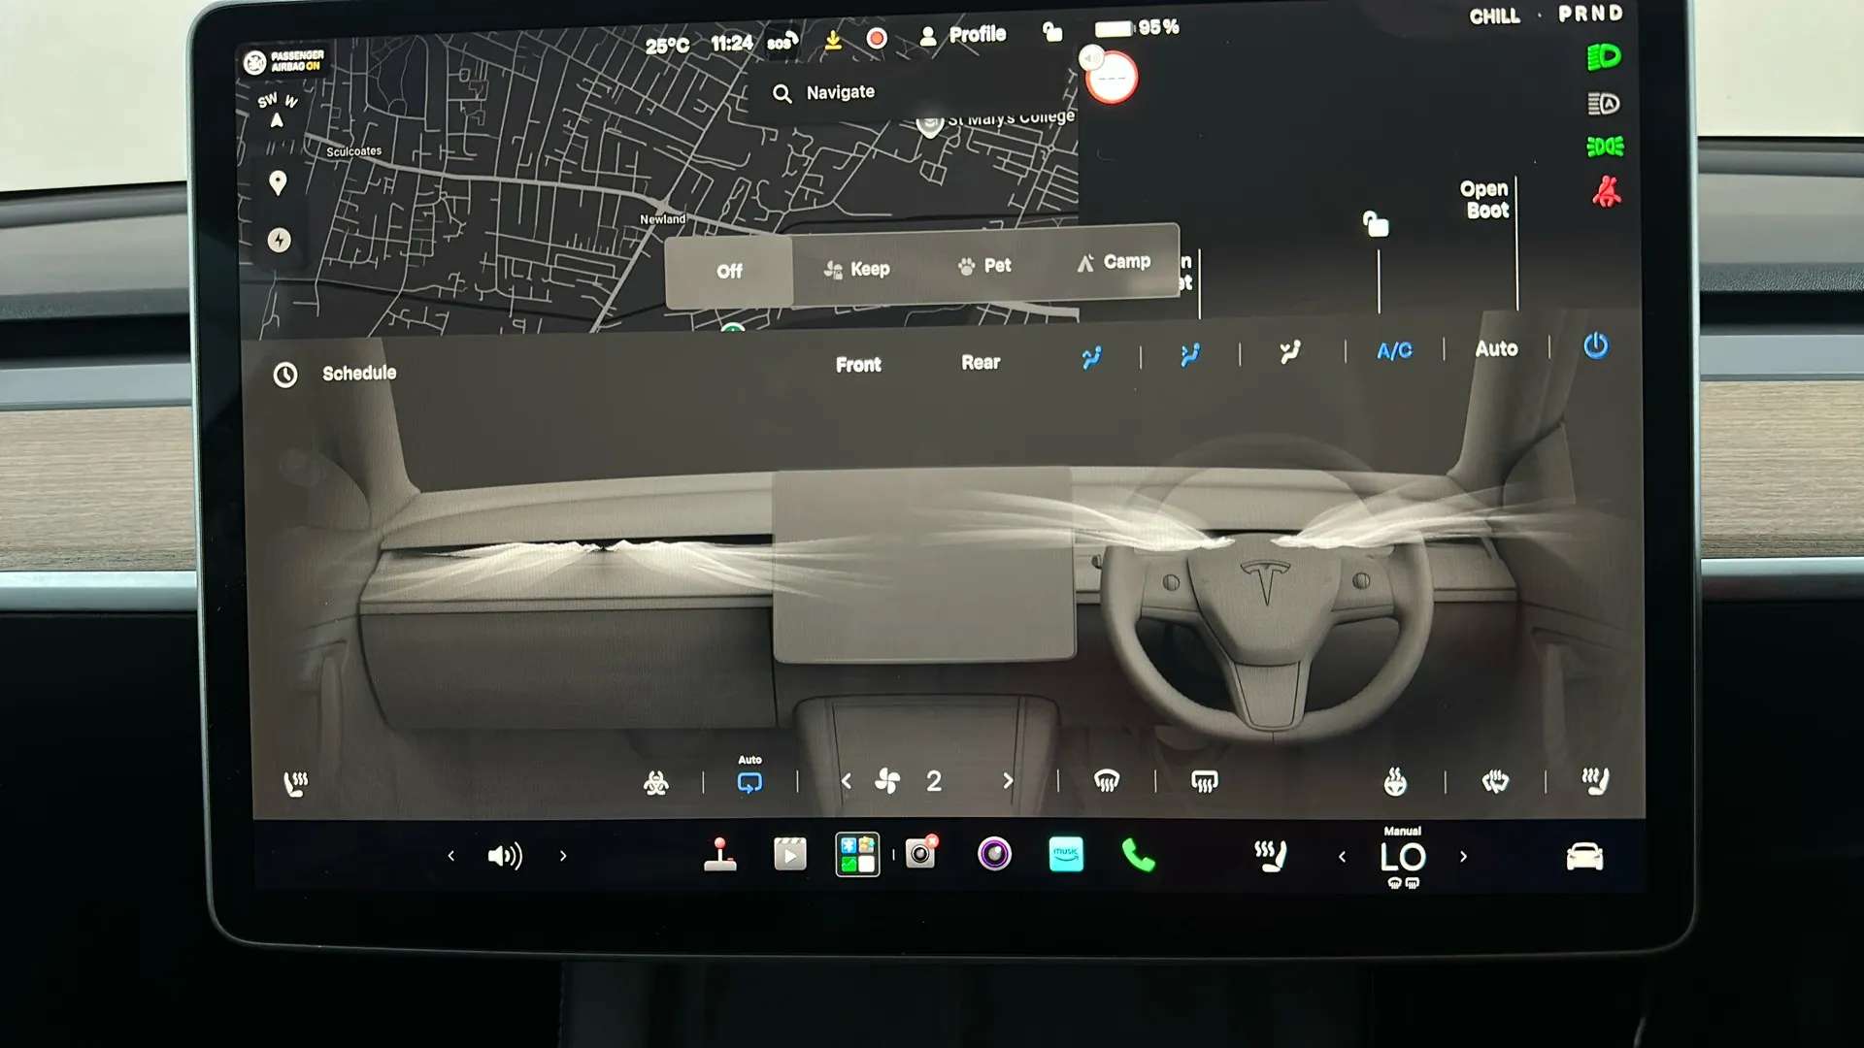The width and height of the screenshot is (1864, 1048).
Task: Select the Rear climate tab
Action: pos(981,362)
